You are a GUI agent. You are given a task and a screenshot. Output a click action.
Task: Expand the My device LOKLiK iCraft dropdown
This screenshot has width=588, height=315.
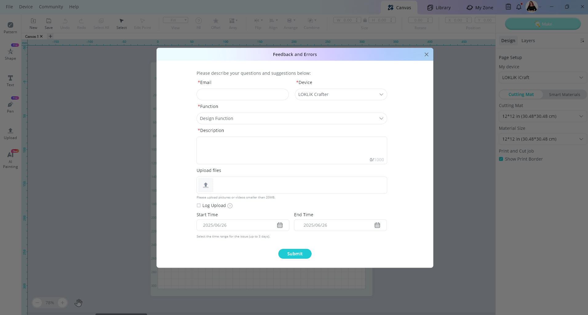click(542, 78)
